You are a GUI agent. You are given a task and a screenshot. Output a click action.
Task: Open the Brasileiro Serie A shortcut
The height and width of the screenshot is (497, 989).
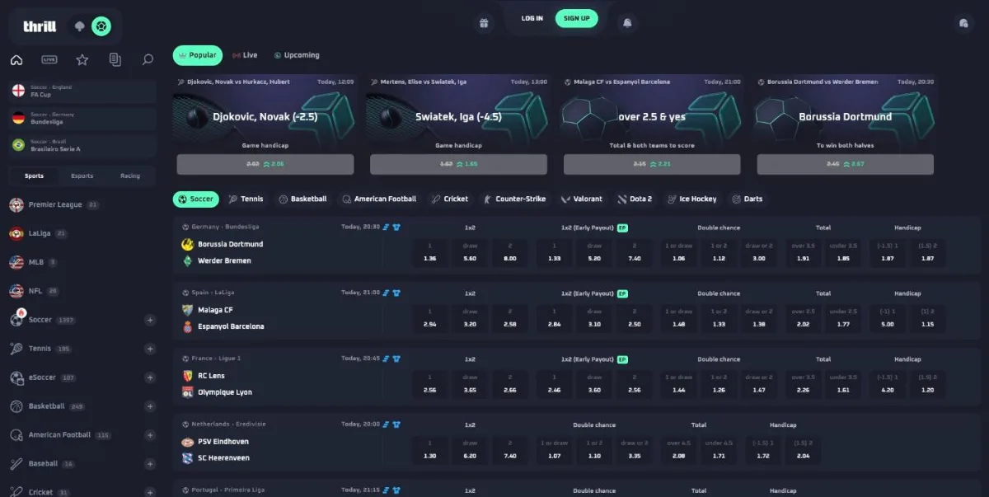[82, 145]
